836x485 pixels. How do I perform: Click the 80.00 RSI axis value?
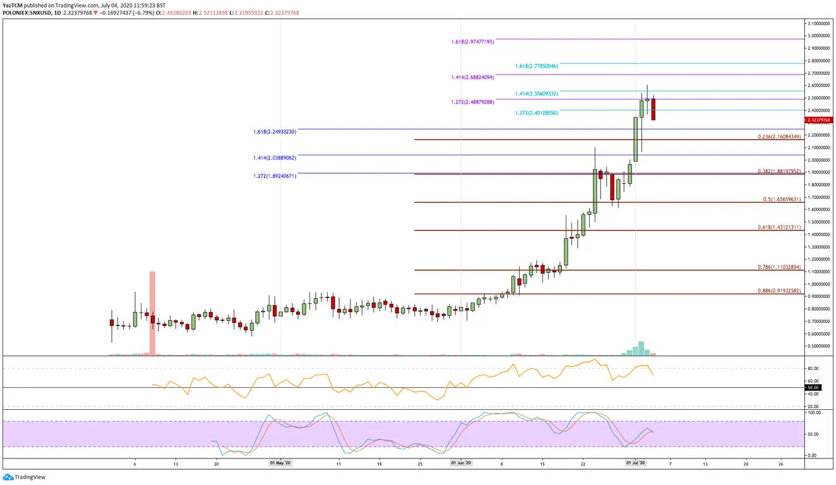coord(812,368)
